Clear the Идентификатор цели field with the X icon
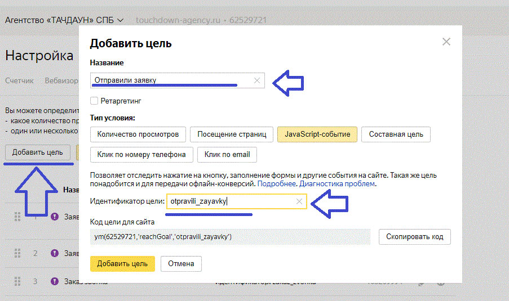509x301 pixels. click(x=299, y=201)
